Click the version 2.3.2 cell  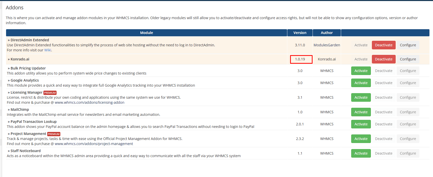pos(300,139)
